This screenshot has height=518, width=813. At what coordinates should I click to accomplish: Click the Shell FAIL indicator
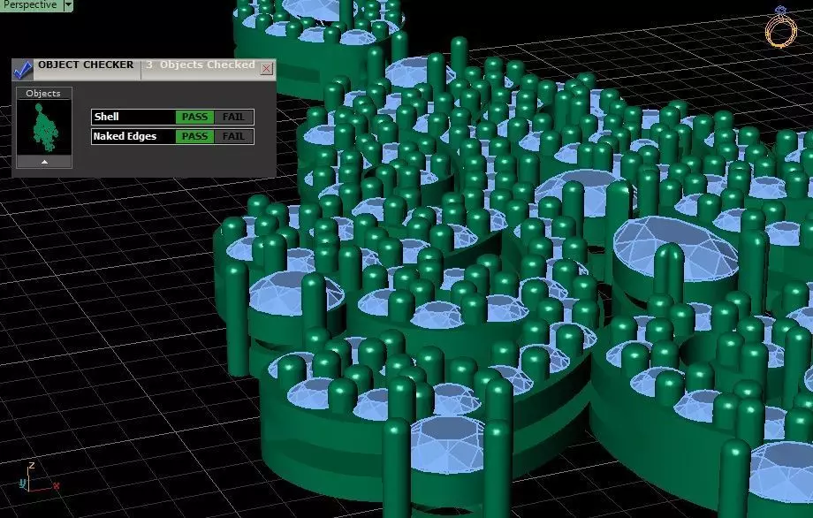click(233, 118)
